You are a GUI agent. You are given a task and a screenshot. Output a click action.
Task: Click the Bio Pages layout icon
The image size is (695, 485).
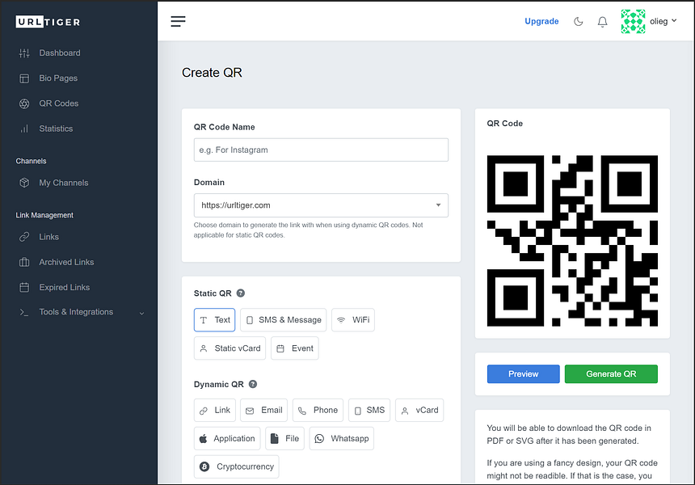[x=24, y=78]
